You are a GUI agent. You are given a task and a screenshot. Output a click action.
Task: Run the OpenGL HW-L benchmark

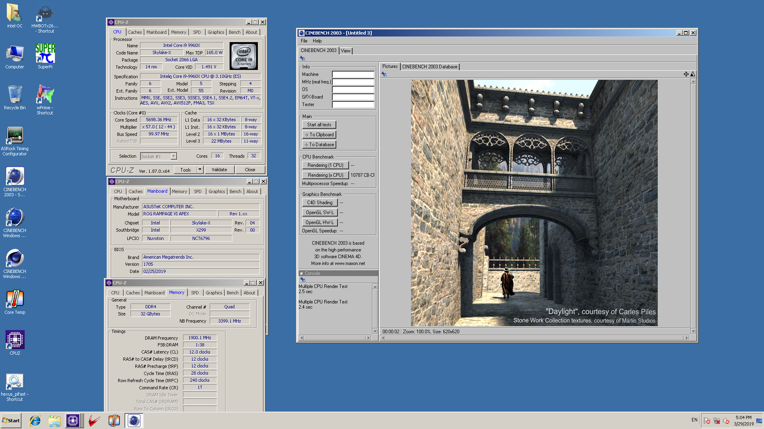point(320,222)
